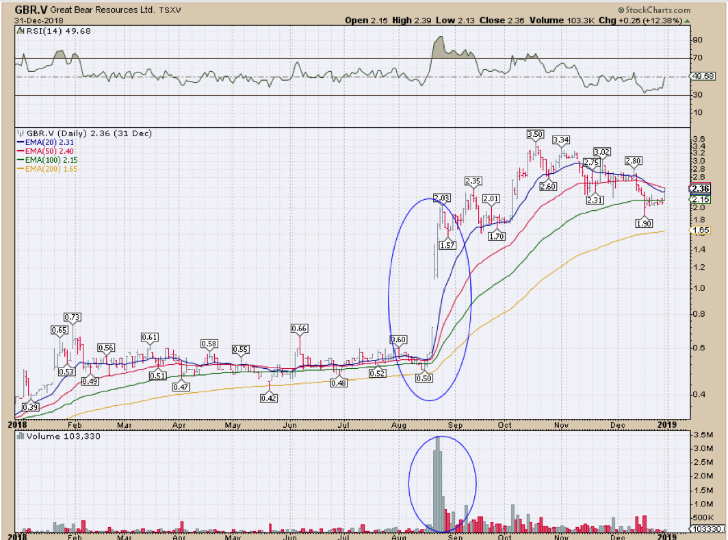Click the 0.39 January low label
Screen dimensions: 728x540
coord(31,407)
